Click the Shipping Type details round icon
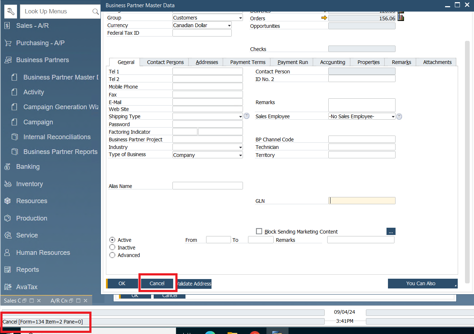The image size is (474, 334). pyautogui.click(x=247, y=116)
